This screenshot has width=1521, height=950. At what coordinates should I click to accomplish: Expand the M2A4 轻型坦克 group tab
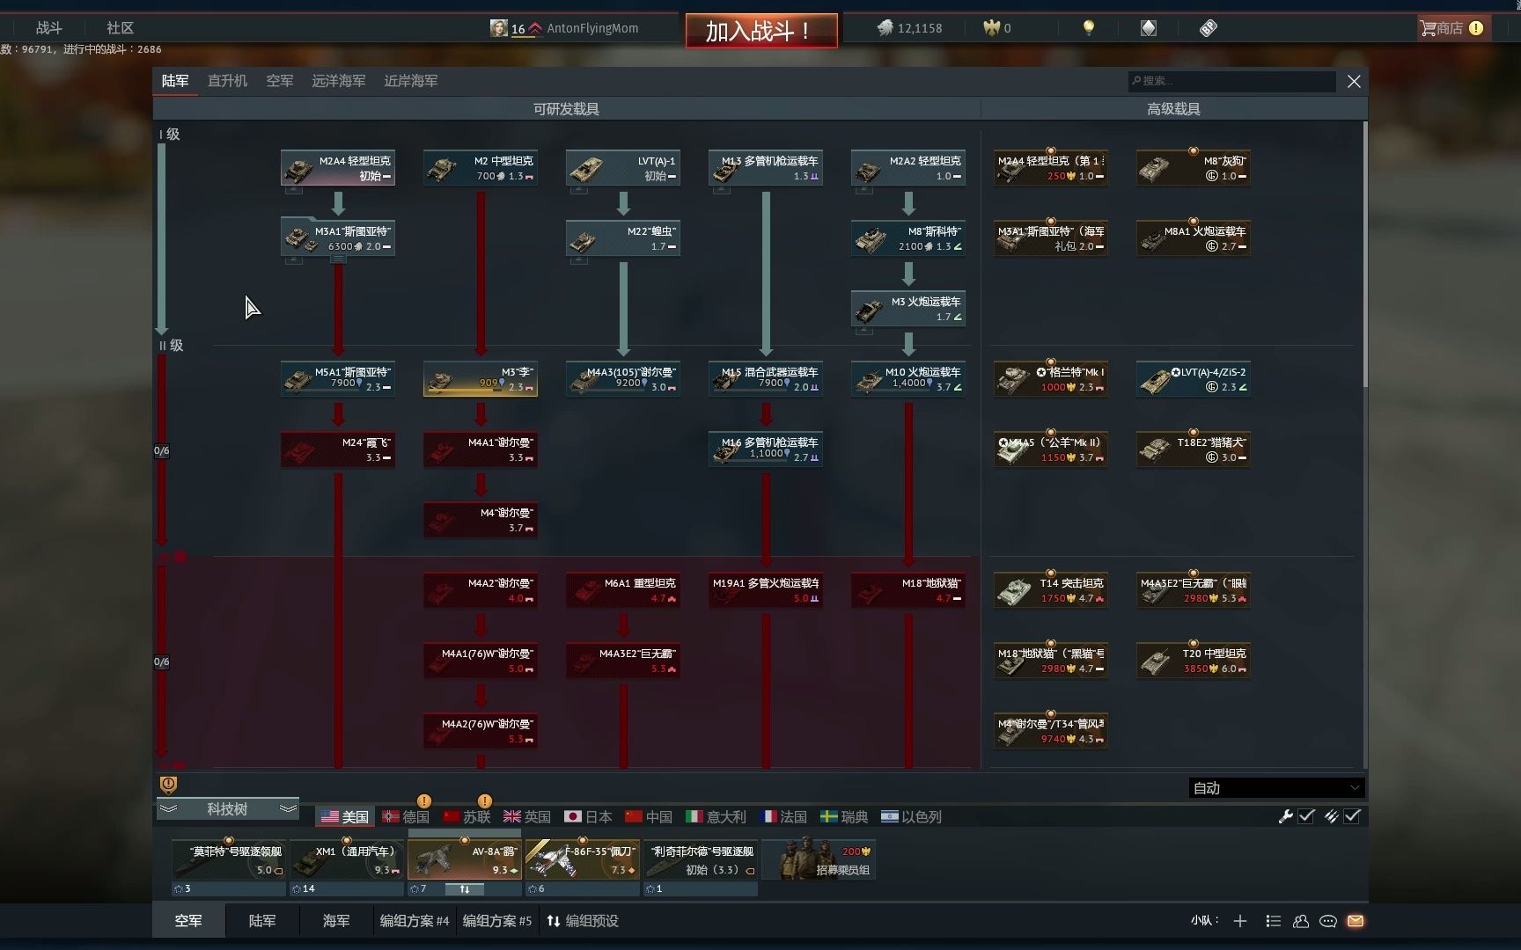point(294,189)
